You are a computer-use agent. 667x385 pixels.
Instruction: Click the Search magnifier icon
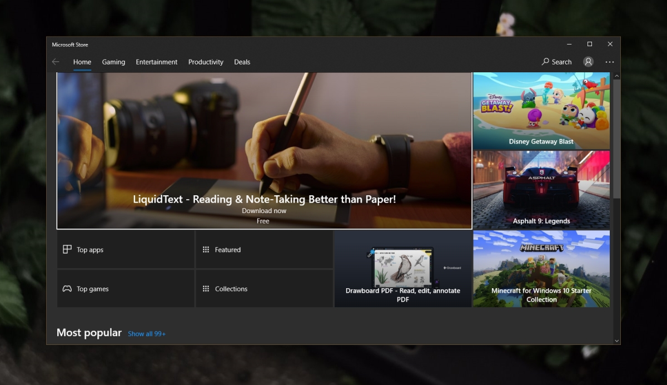pyautogui.click(x=545, y=62)
